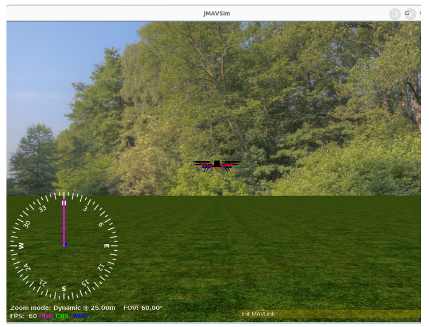The image size is (429, 327).
Task: Click the N marker on the compass
Action: pos(64,203)
